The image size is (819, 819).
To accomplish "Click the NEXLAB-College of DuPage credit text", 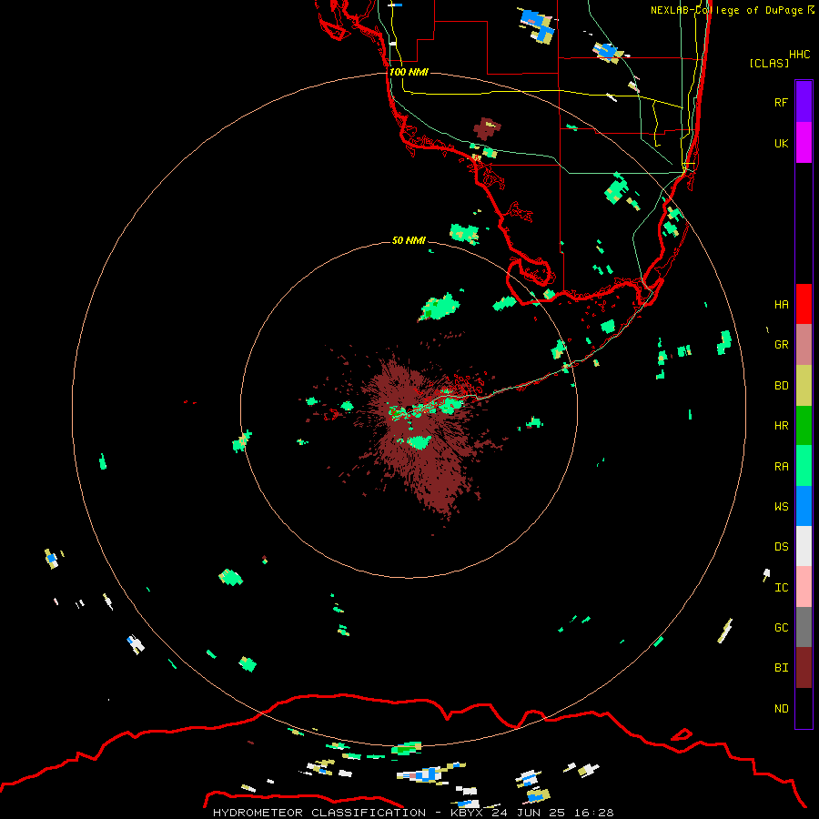I will (x=733, y=10).
